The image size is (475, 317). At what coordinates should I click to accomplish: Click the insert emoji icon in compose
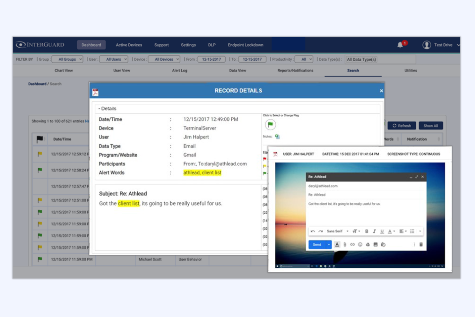point(360,244)
